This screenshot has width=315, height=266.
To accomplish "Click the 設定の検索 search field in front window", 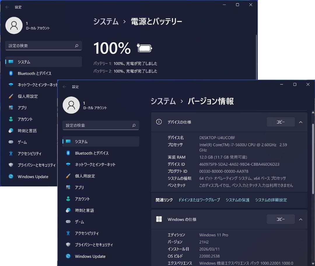I will tap(101, 125).
